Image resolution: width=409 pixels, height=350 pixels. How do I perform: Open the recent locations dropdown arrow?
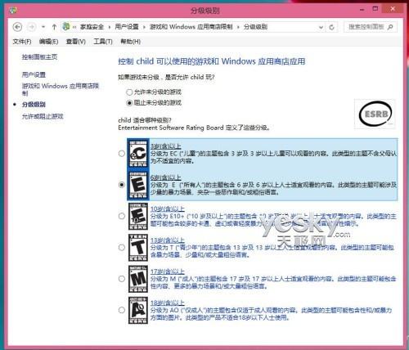coord(43,27)
